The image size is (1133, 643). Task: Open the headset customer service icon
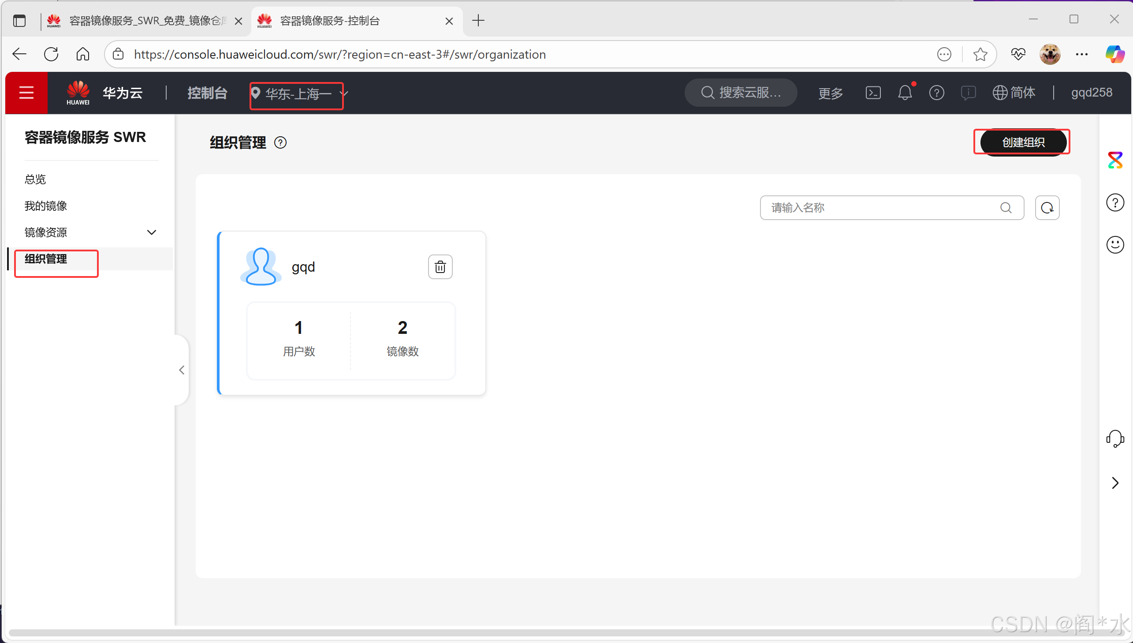(x=1115, y=438)
